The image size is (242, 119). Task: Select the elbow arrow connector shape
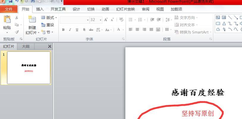[x=236, y=24]
